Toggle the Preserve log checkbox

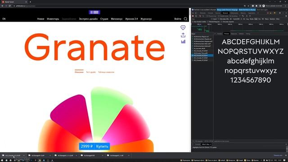(207, 16)
